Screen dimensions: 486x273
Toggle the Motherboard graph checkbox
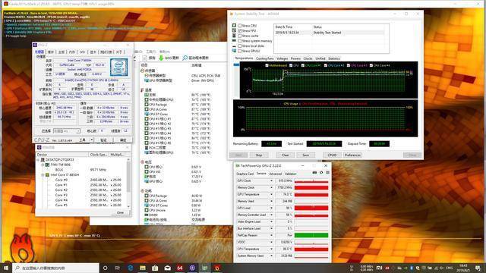[267, 65]
